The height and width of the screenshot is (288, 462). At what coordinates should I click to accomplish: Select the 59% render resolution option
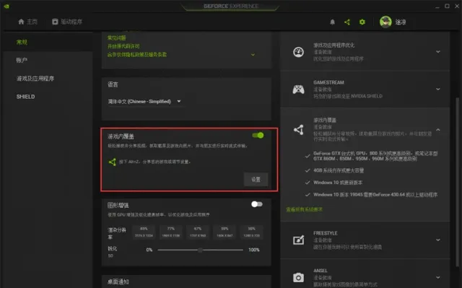pyautogui.click(x=225, y=232)
